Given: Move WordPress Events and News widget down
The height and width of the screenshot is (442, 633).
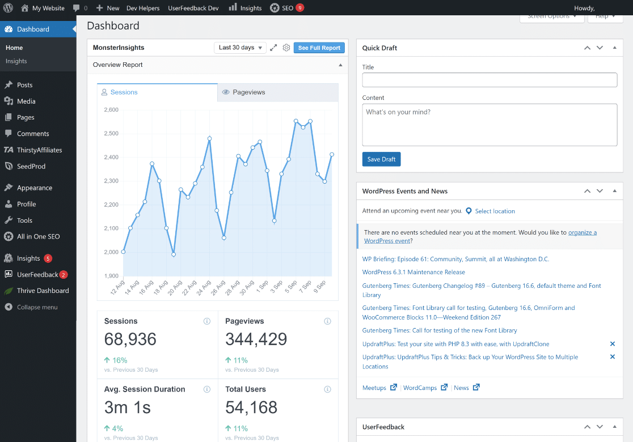Looking at the screenshot, I should coord(600,191).
